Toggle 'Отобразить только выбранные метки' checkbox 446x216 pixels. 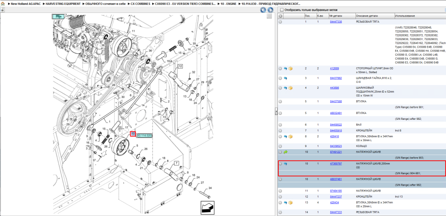[x=281, y=10]
